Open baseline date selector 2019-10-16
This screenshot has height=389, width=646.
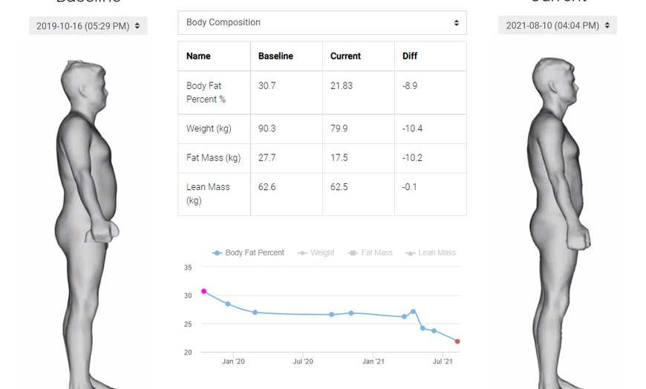click(x=88, y=26)
